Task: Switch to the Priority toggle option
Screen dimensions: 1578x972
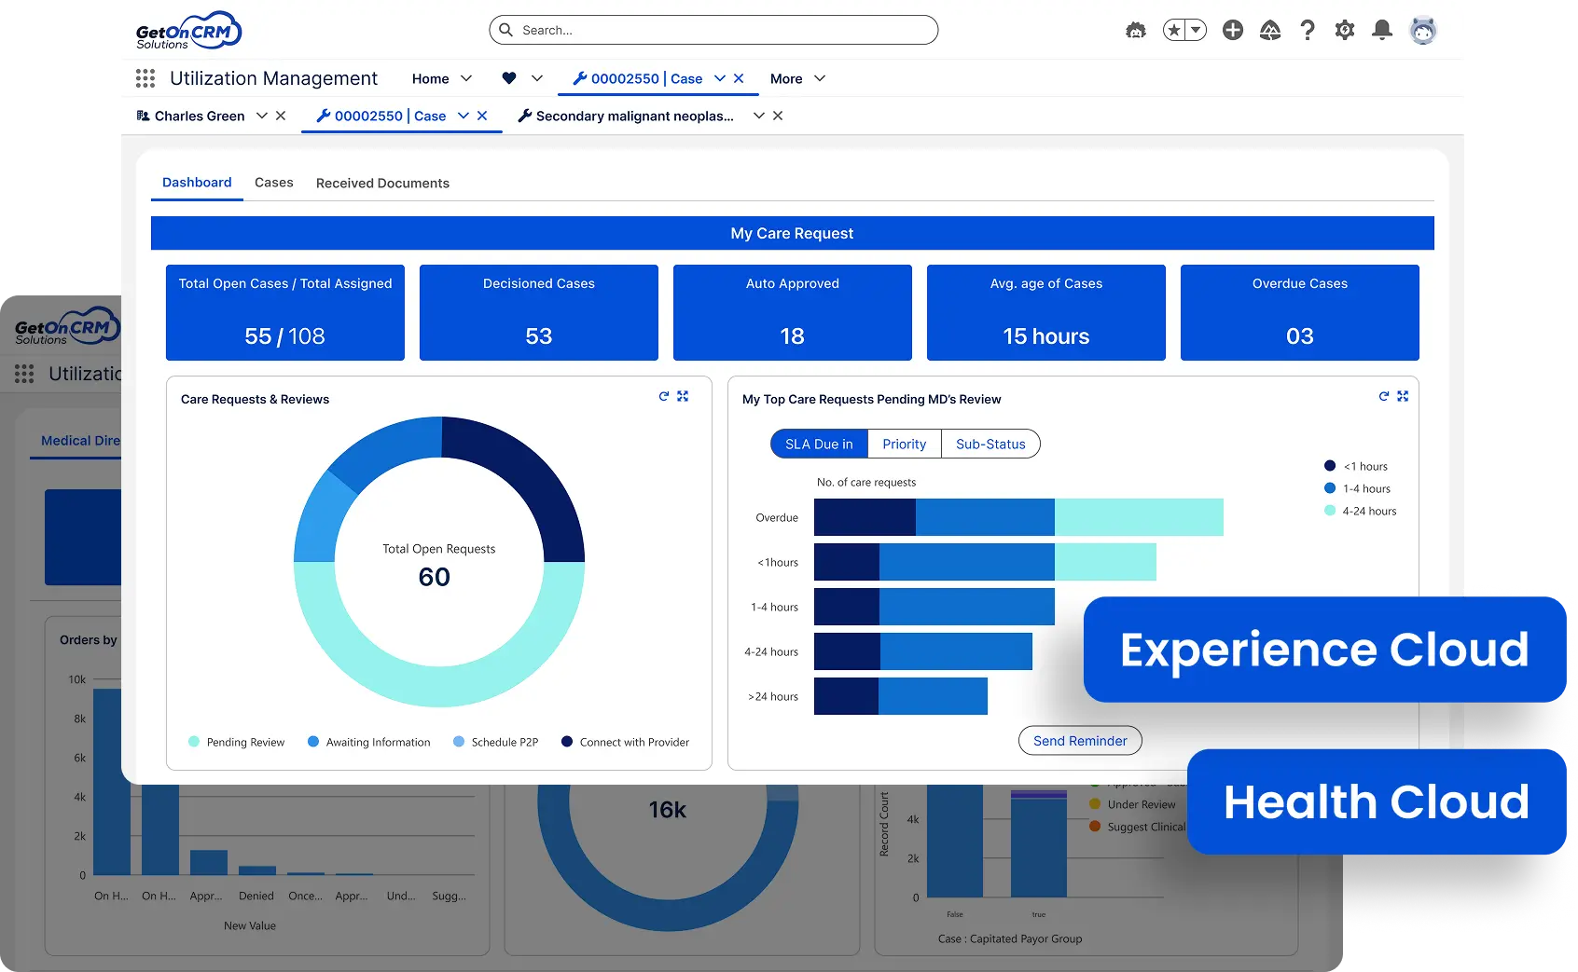Action: [x=904, y=444]
